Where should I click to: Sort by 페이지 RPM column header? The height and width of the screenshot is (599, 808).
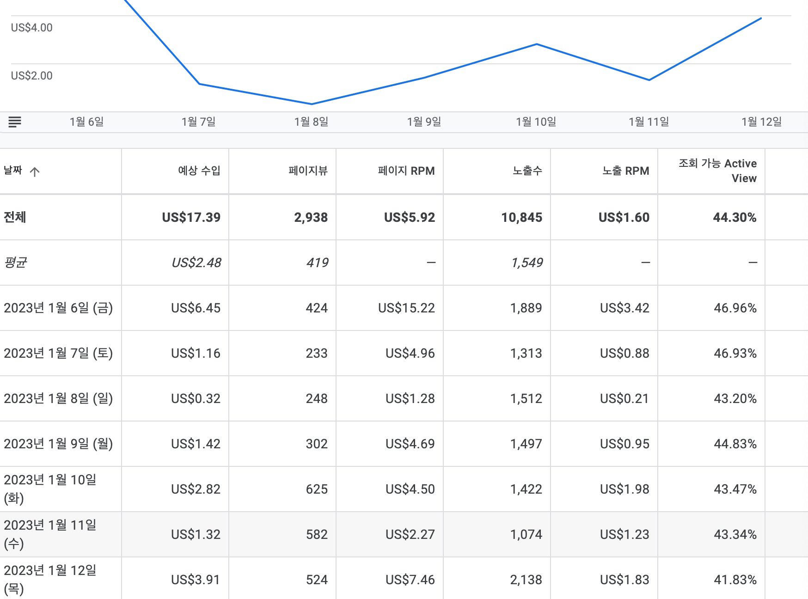406,171
